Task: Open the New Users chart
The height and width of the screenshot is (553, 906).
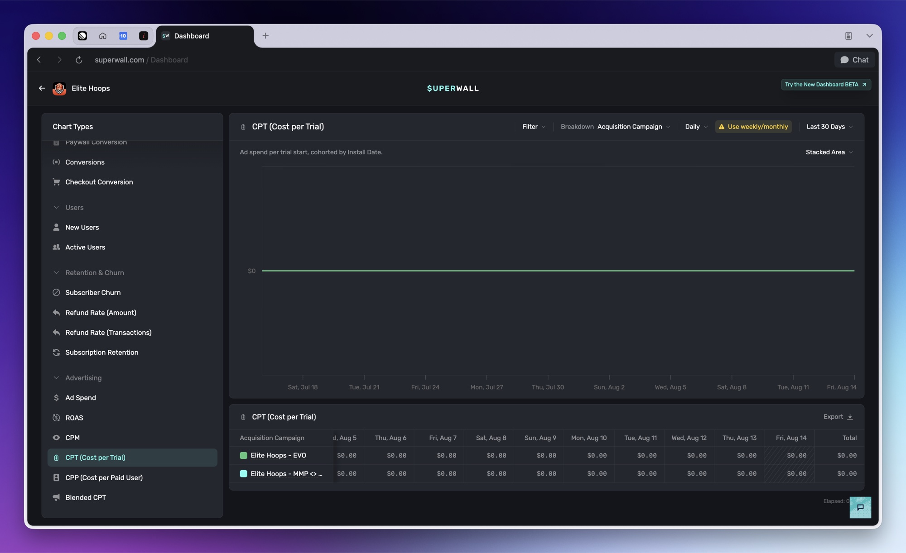Action: click(x=82, y=227)
